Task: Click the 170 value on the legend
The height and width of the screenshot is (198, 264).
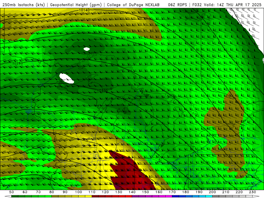Action: tap(172, 192)
